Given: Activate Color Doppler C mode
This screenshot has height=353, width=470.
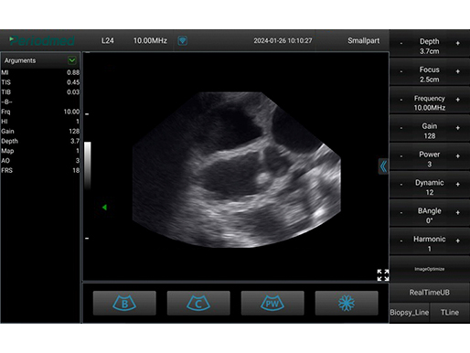Looking at the screenshot, I should 198,303.
